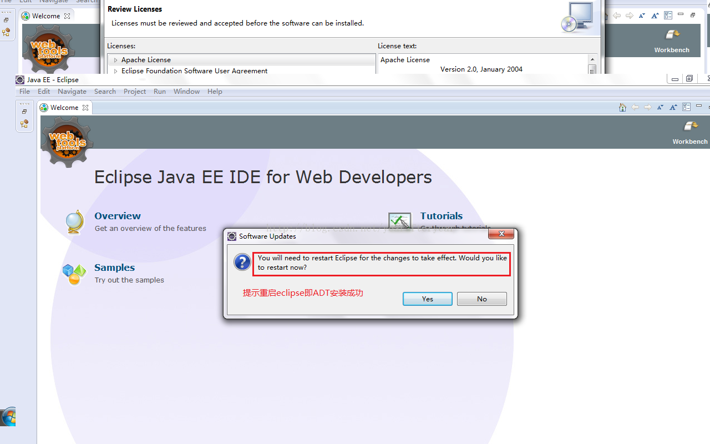
Task: Open the Tutorials link
Action: coord(442,216)
